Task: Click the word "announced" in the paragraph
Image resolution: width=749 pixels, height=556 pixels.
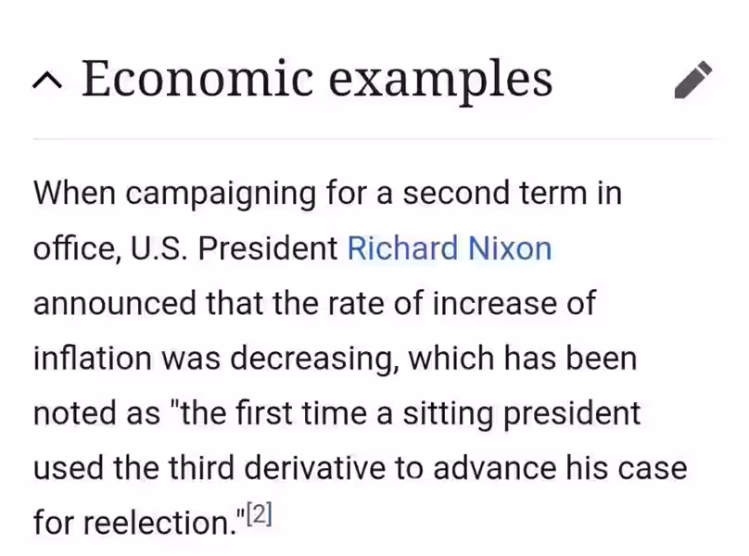Action: coord(115,303)
